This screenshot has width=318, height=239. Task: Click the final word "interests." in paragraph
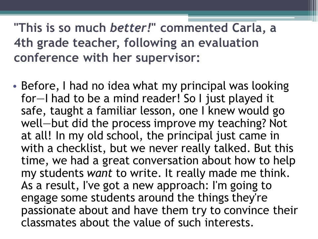pos(229,222)
